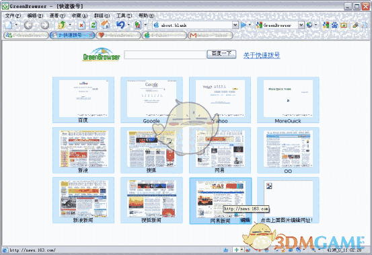
Task: Expand the globe search dropdown arrow
Action: pyautogui.click(x=315, y=25)
